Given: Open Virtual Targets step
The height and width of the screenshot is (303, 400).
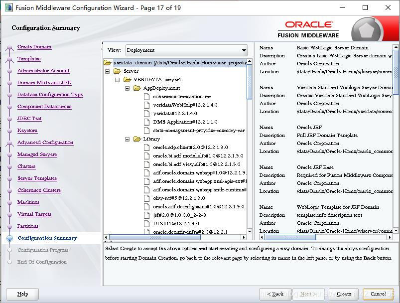Looking at the screenshot, I should click(x=34, y=214).
